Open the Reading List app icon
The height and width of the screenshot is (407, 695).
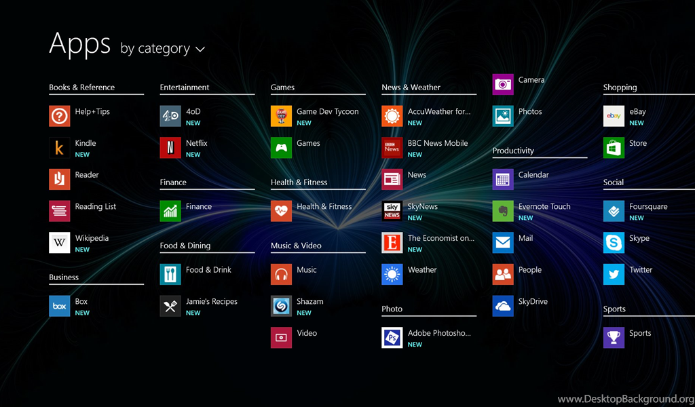click(60, 211)
